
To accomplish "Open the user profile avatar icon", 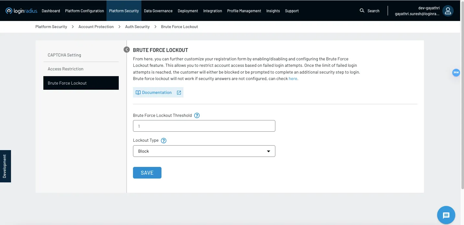I will click(x=448, y=11).
